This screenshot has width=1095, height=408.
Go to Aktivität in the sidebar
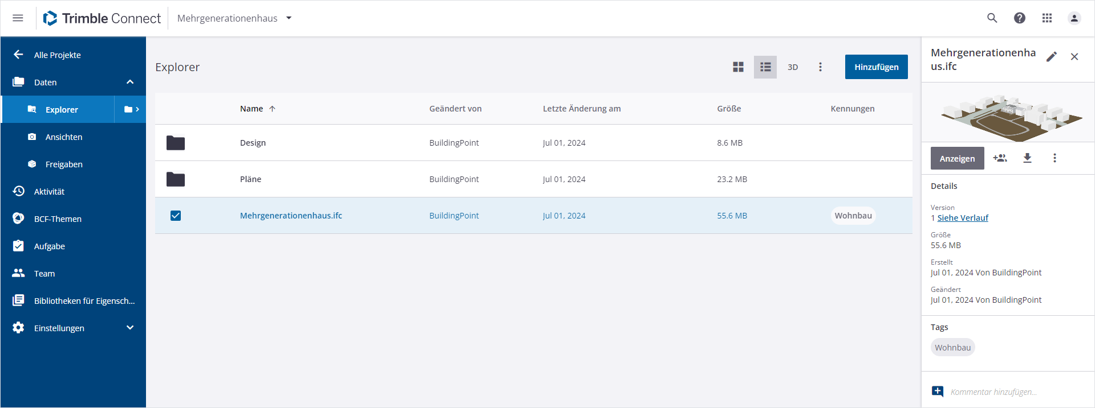pyautogui.click(x=49, y=192)
